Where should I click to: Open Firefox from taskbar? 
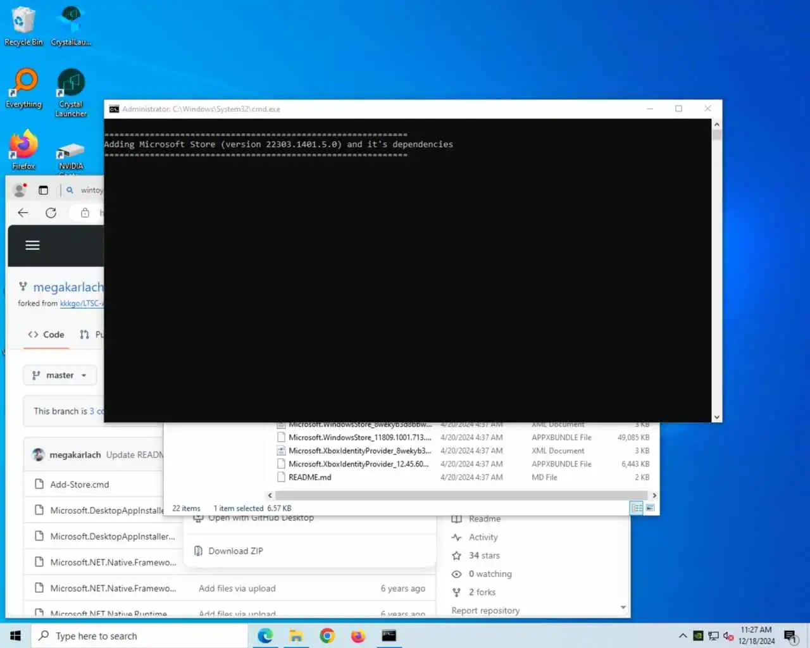point(358,635)
